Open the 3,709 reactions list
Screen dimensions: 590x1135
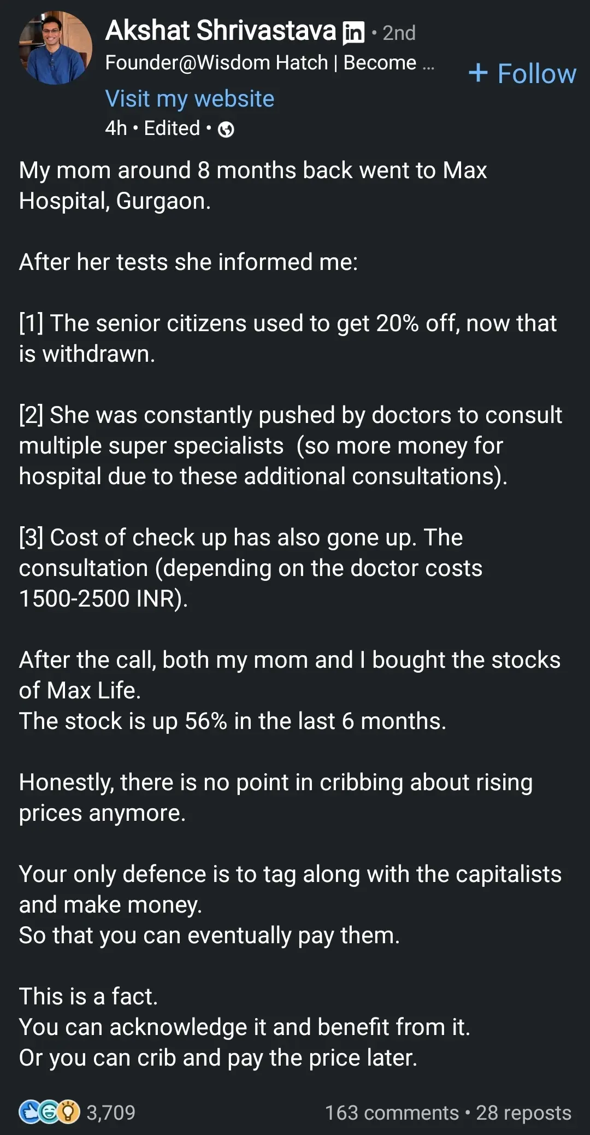(x=111, y=1112)
